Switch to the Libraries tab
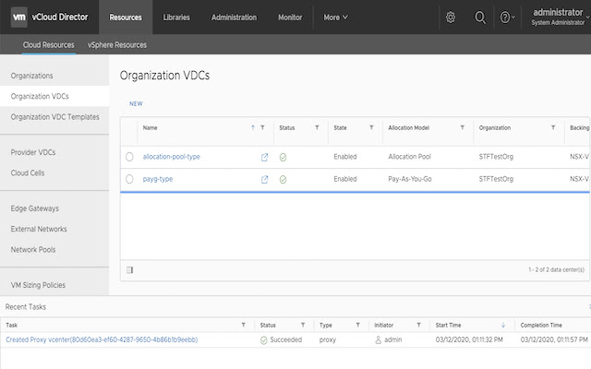Image resolution: width=591 pixels, height=369 pixels. (x=176, y=18)
